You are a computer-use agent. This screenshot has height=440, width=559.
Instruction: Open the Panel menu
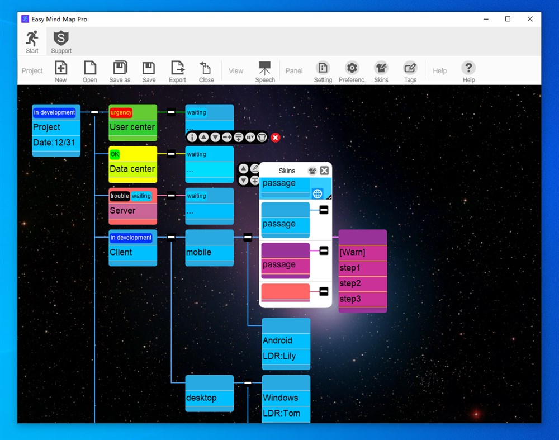click(x=293, y=70)
